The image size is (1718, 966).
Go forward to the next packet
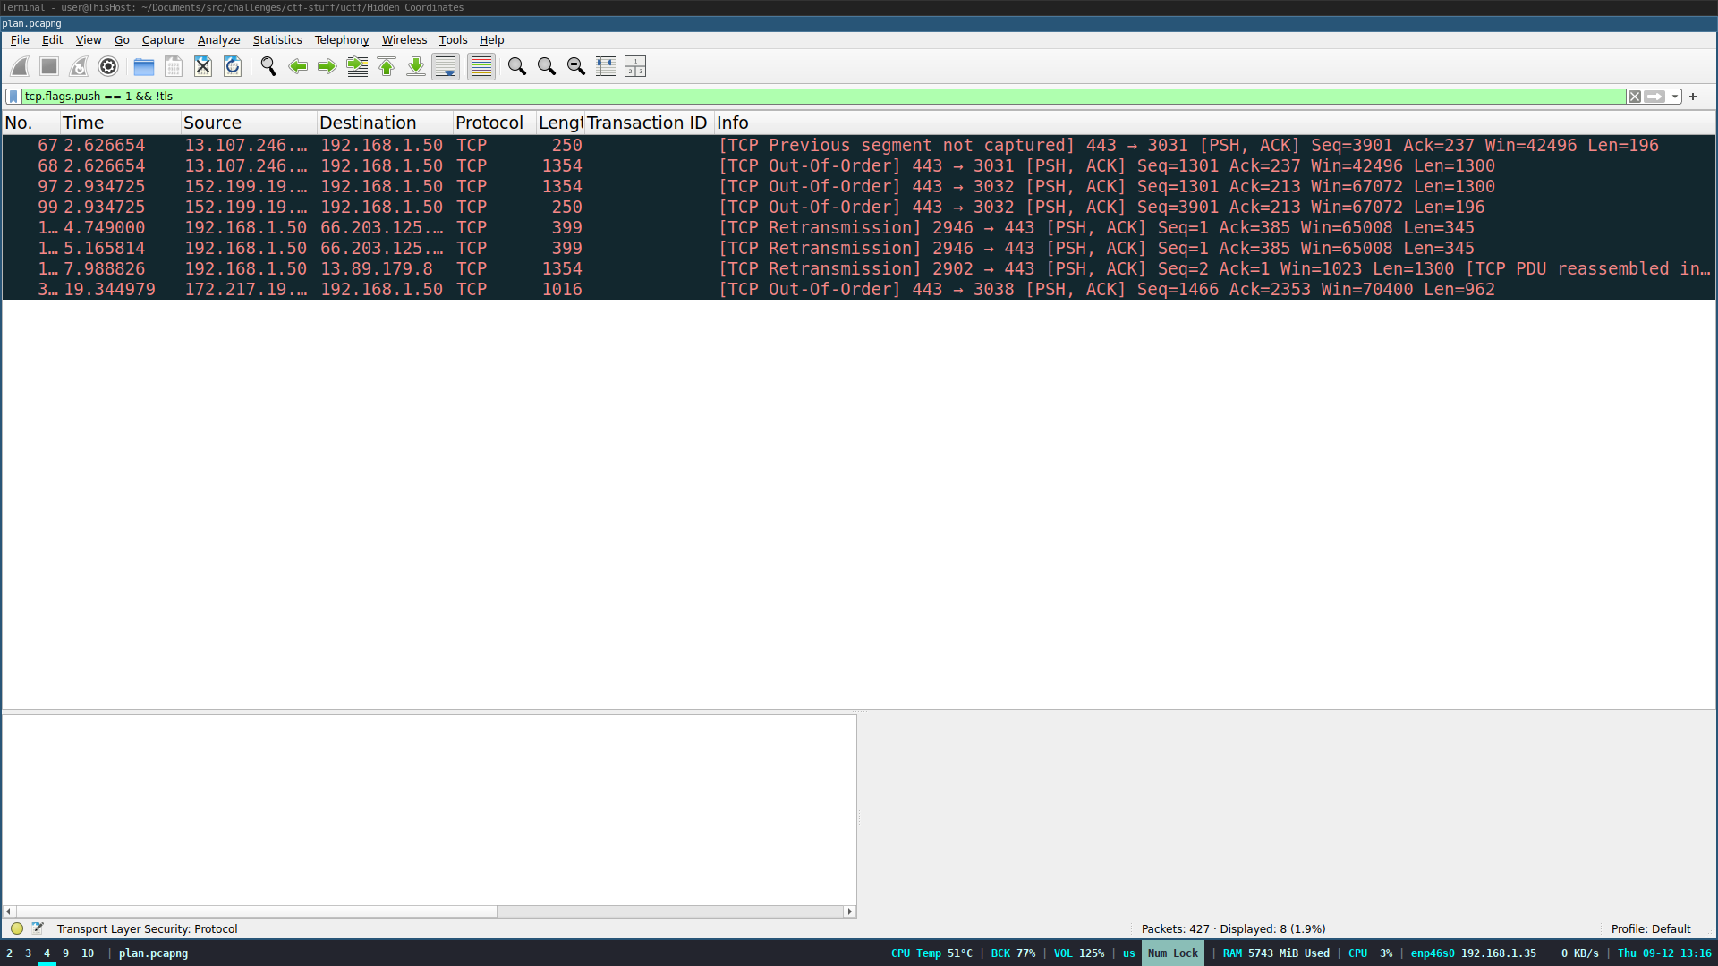pos(327,66)
